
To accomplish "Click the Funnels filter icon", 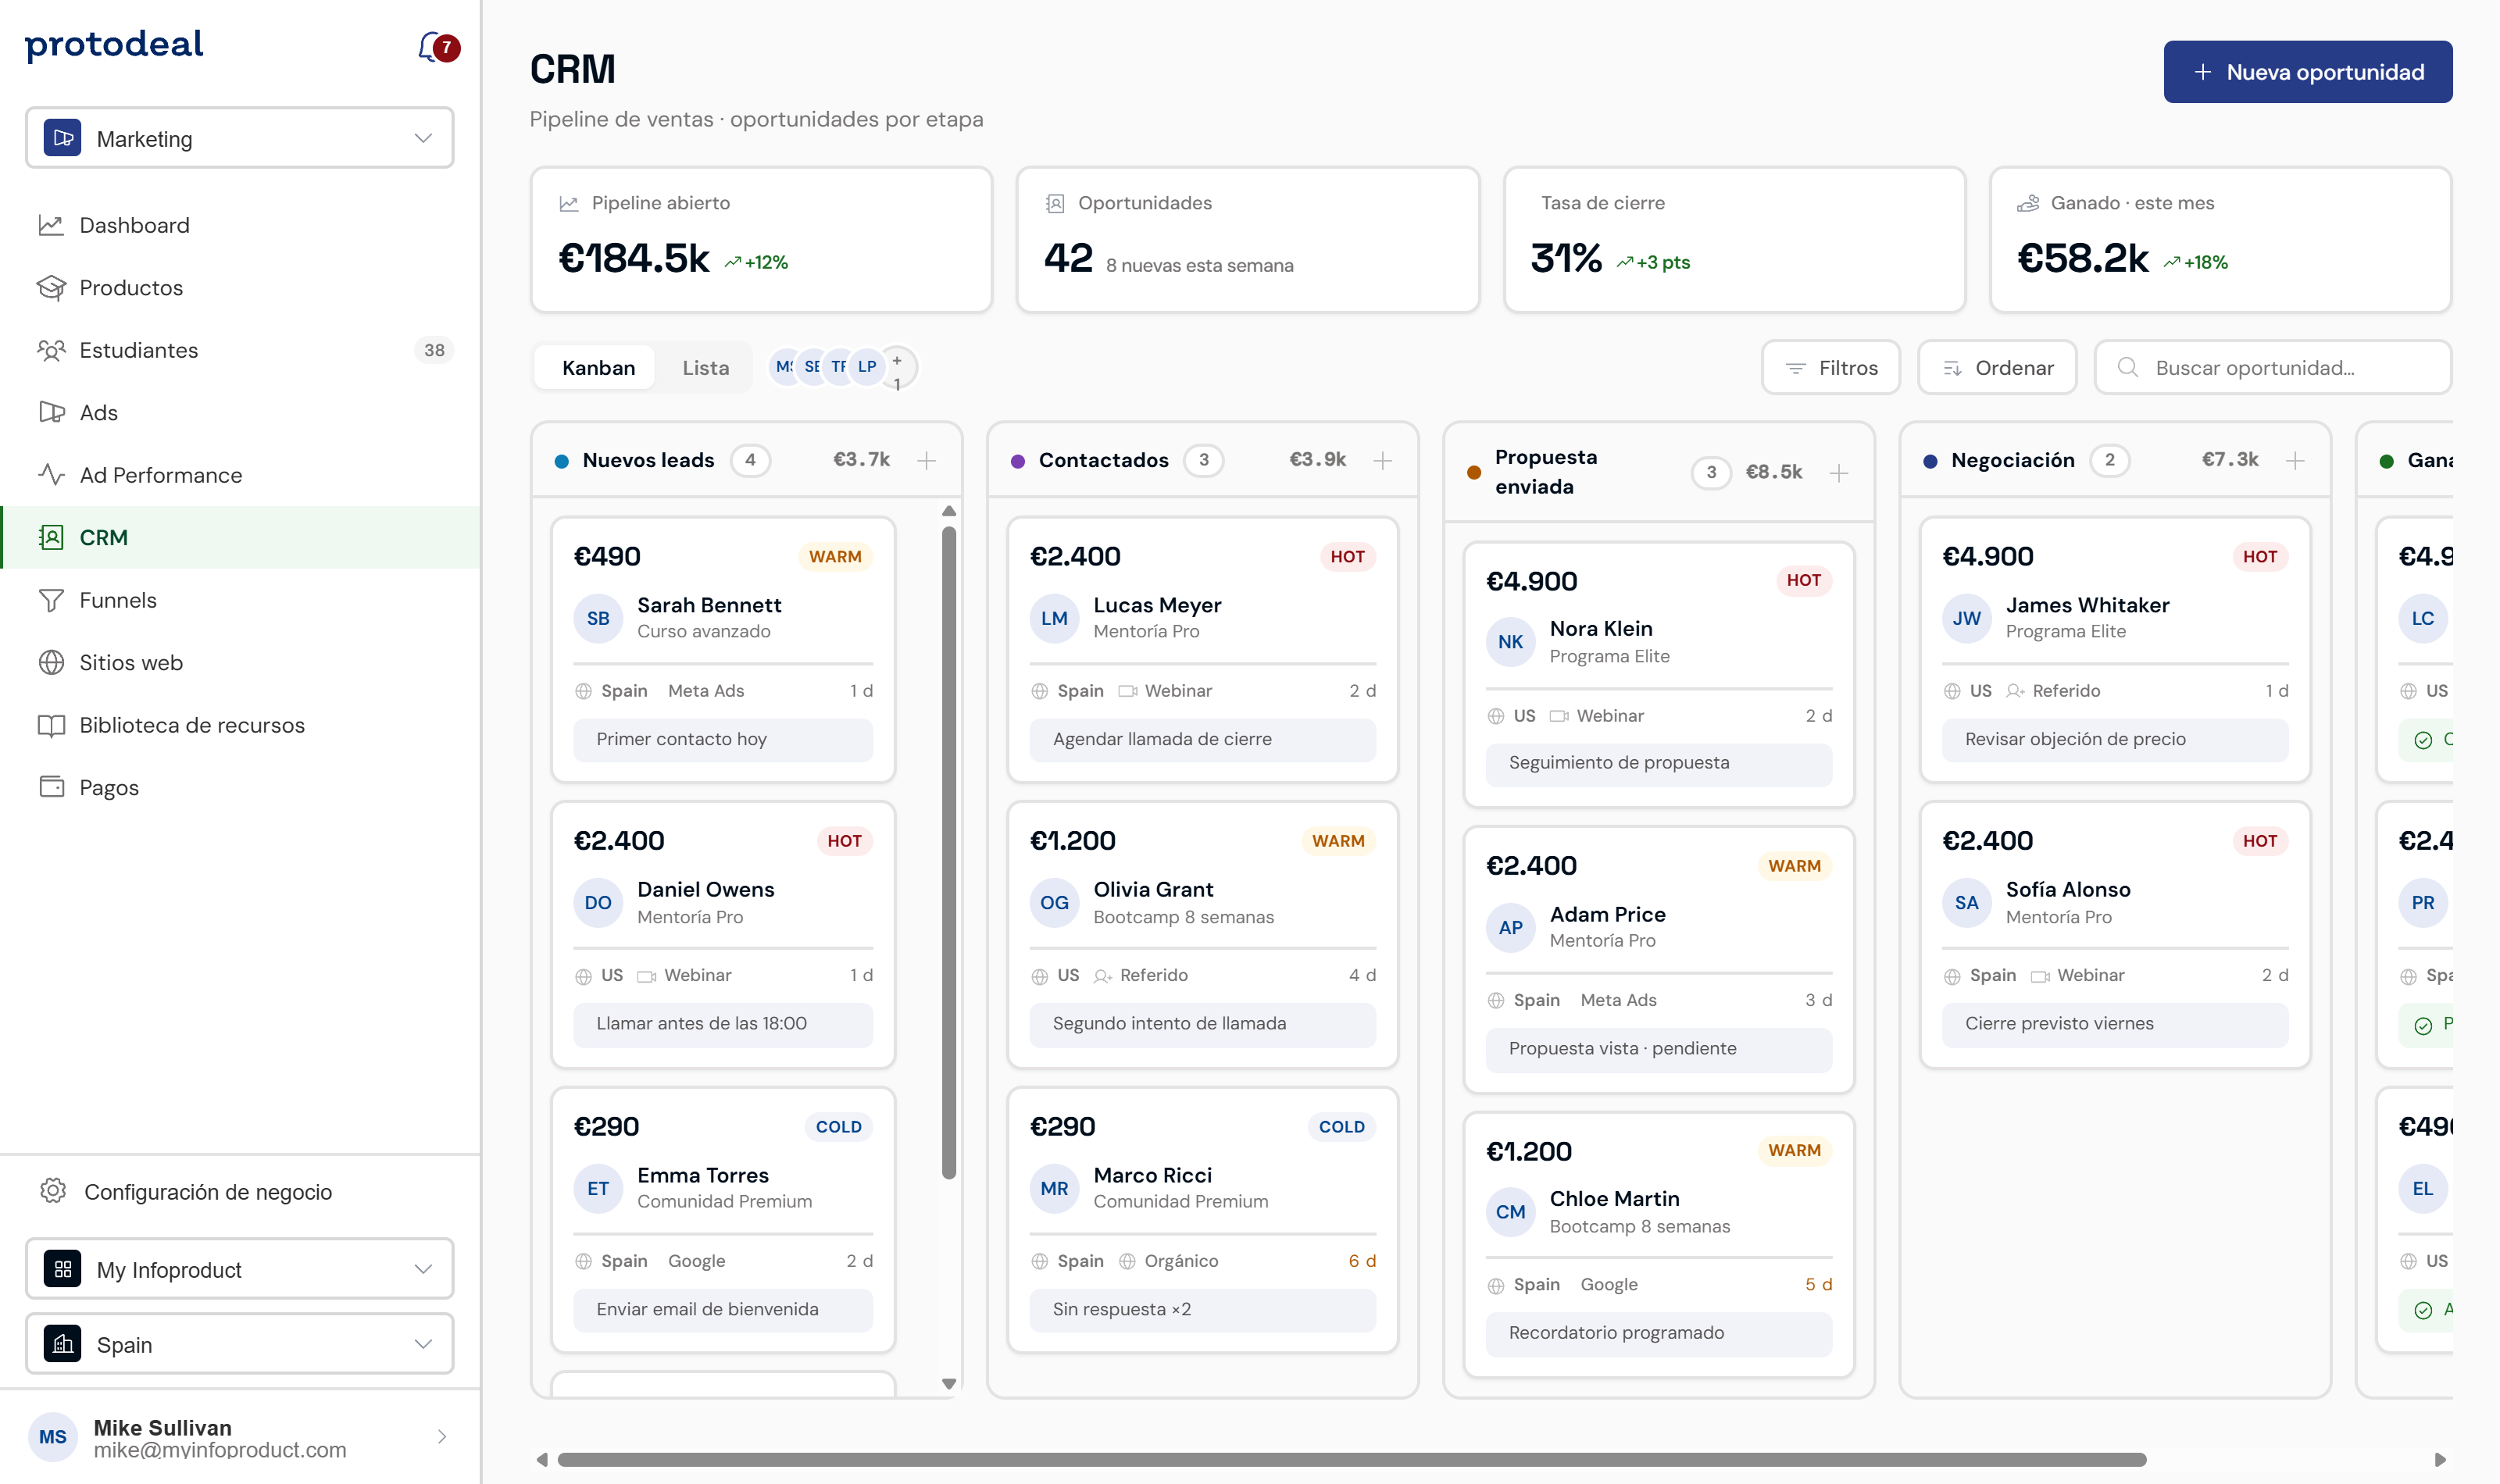I will (x=51, y=600).
